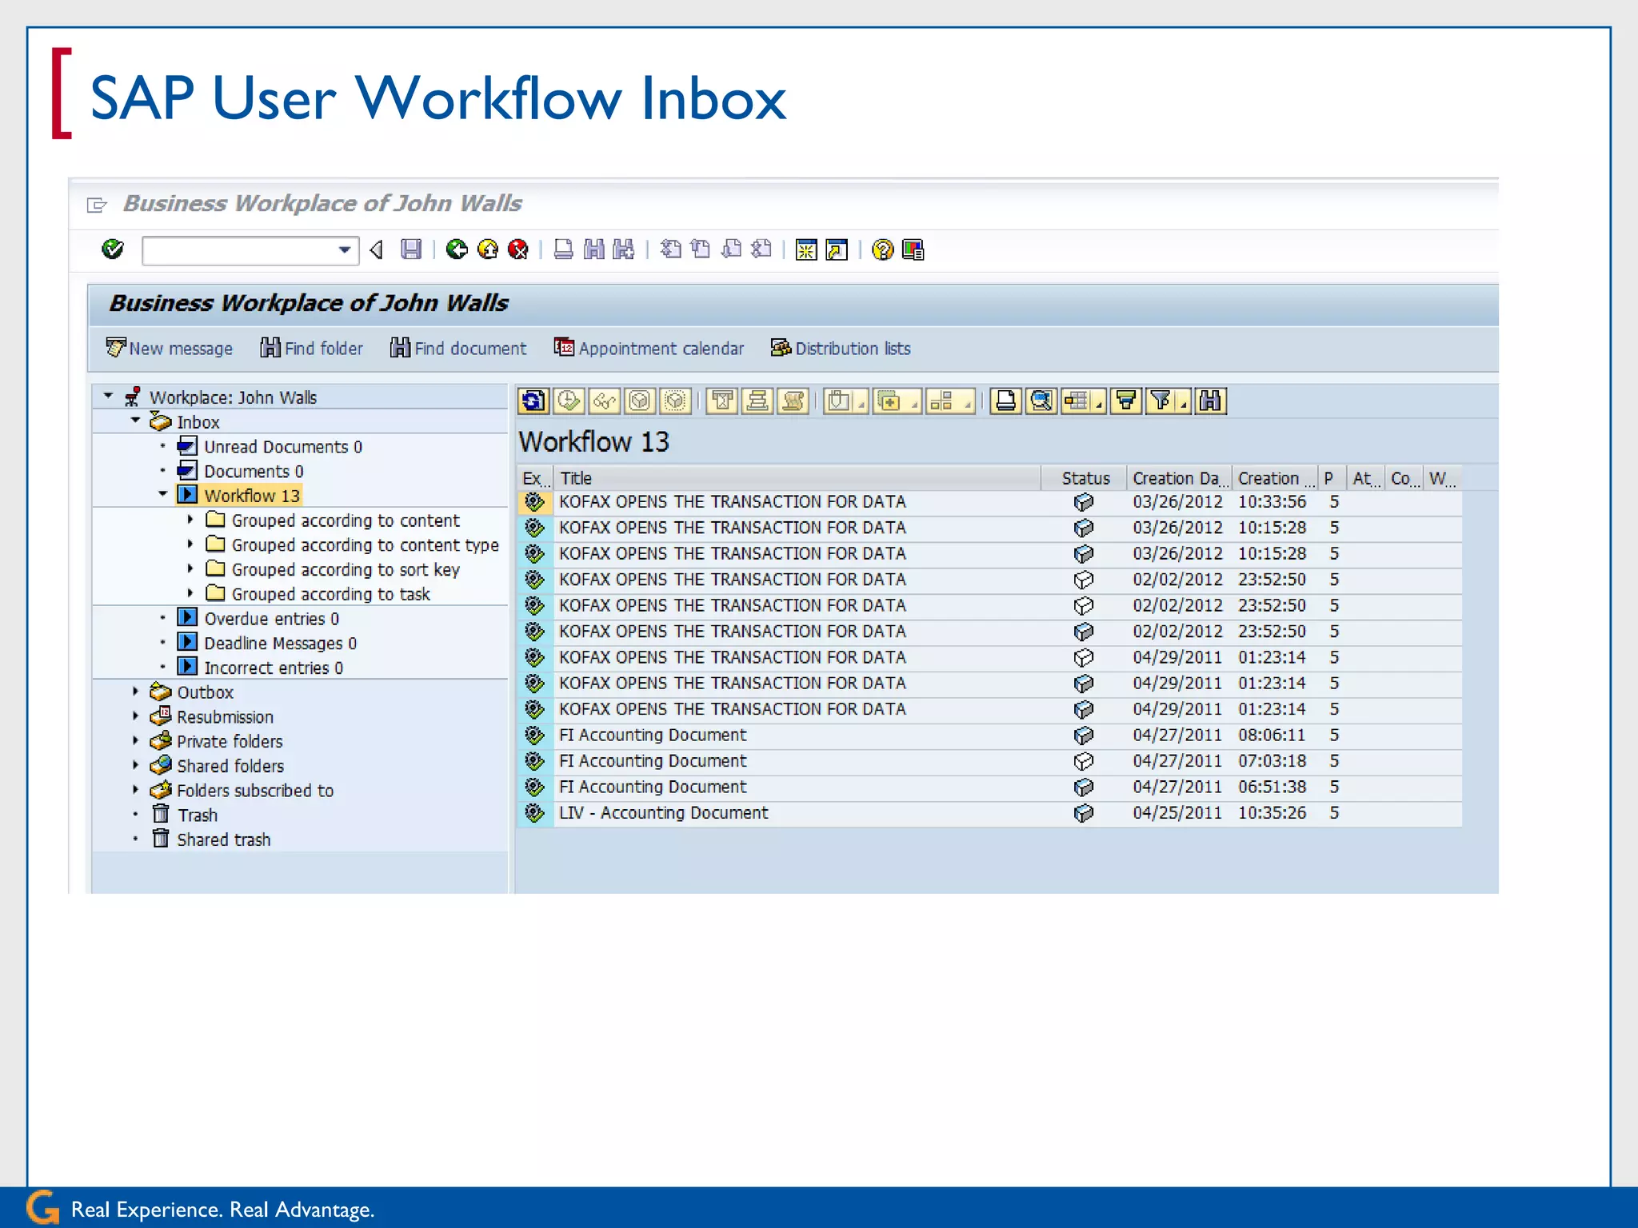The height and width of the screenshot is (1228, 1638).
Task: Click the green Enter checkmark icon
Action: click(x=113, y=249)
